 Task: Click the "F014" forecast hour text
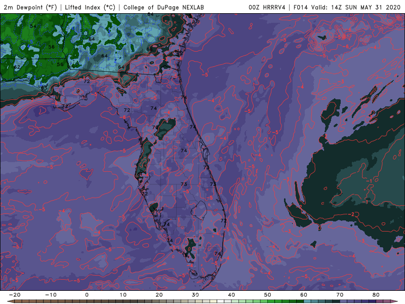point(301,7)
